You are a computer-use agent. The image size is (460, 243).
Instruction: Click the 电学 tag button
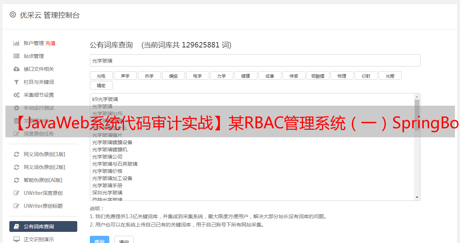[197, 75]
